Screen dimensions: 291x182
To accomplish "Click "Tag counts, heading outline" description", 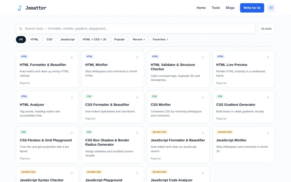I will (x=40, y=114).
